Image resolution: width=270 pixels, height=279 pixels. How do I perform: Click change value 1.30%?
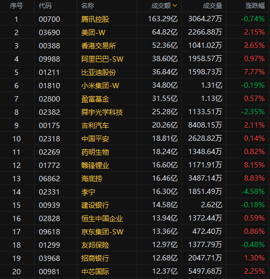click(255, 258)
